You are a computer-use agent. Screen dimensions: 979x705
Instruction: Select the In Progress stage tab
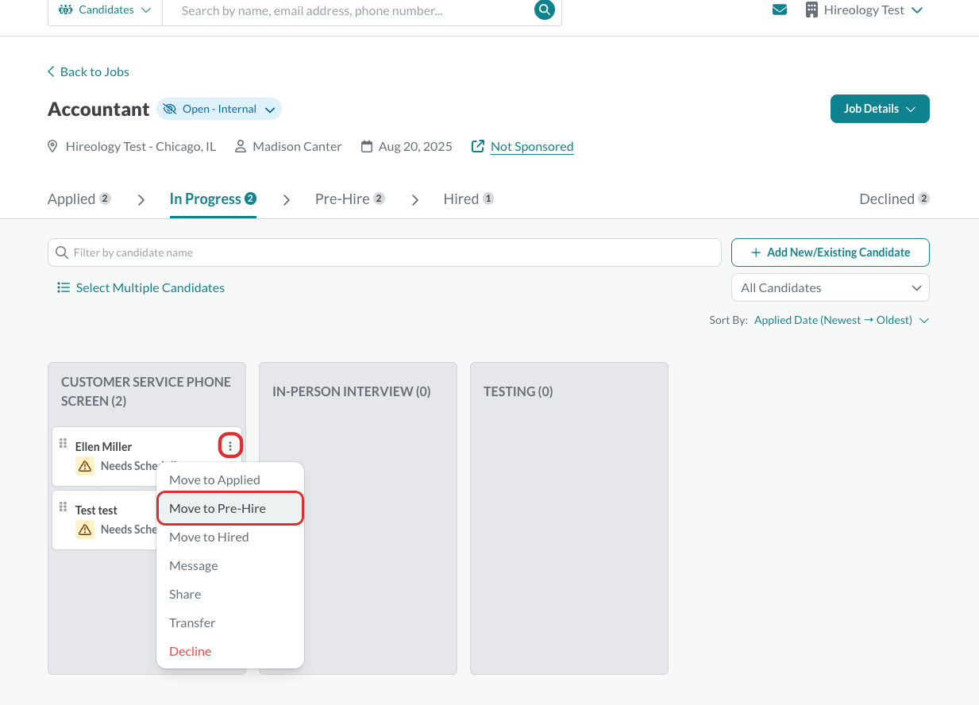click(213, 198)
